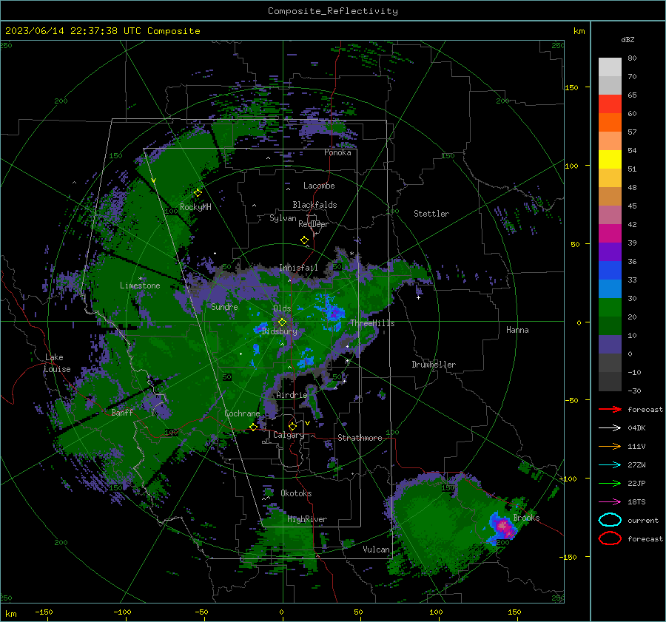Click the yellow diamond marker near RockyMH
The height and width of the screenshot is (622, 666).
click(198, 193)
